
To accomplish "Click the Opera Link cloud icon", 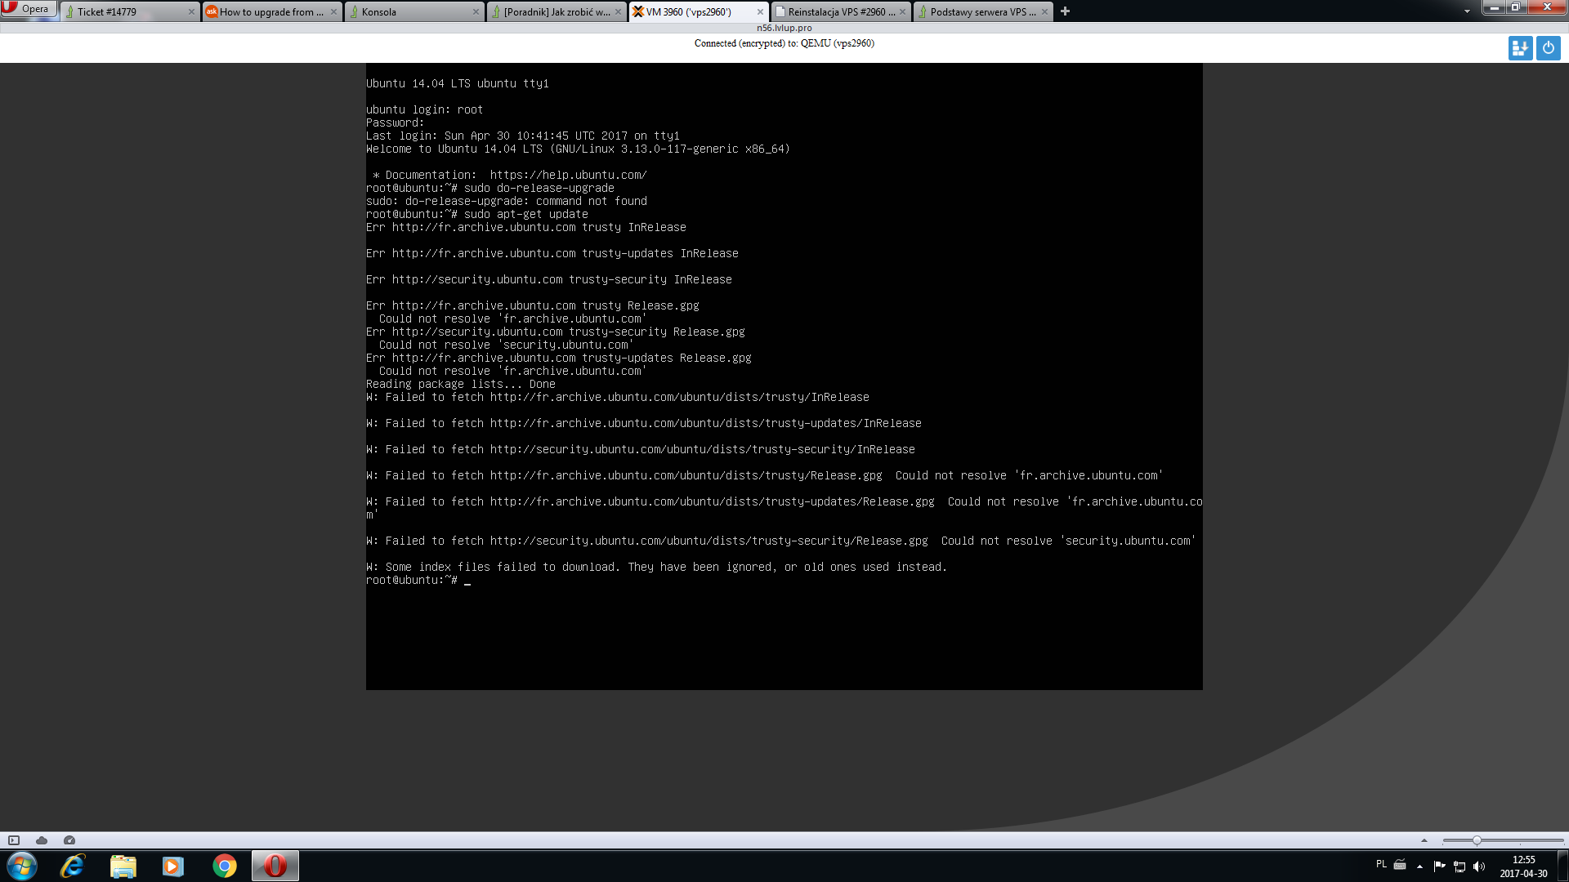I will pyautogui.click(x=42, y=840).
